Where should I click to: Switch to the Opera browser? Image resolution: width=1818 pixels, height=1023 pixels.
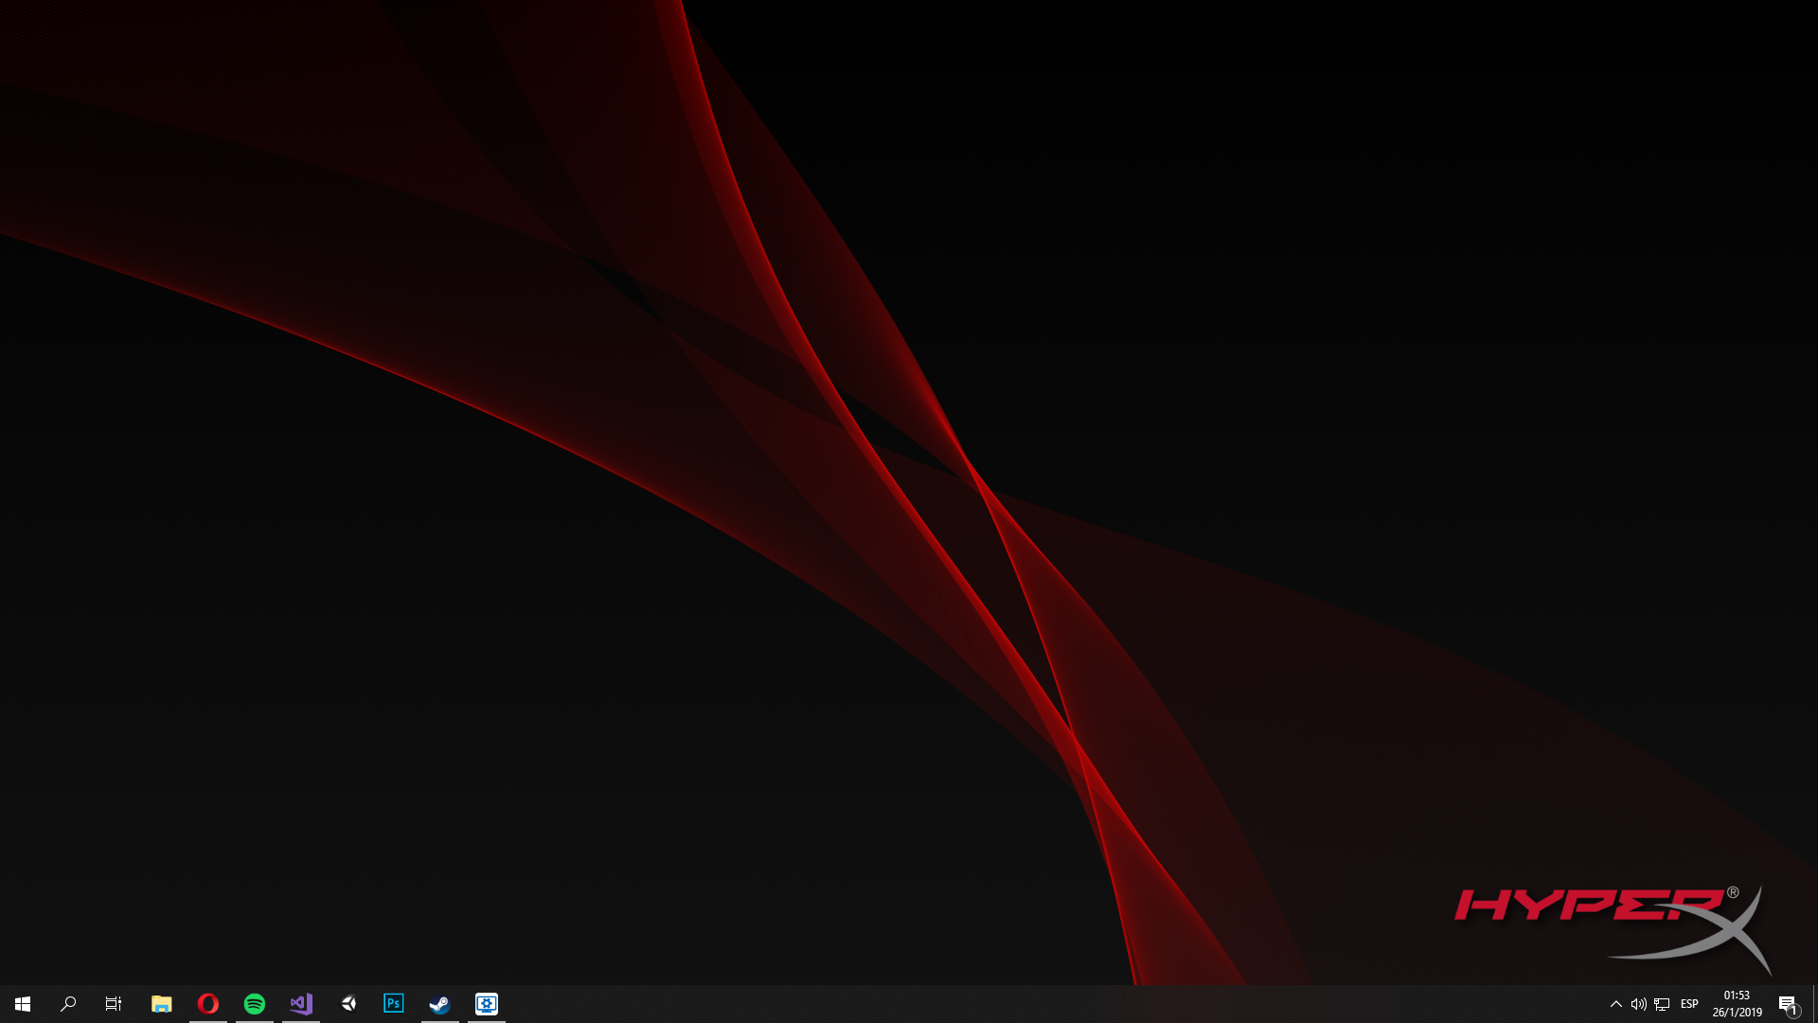pyautogui.click(x=208, y=1004)
